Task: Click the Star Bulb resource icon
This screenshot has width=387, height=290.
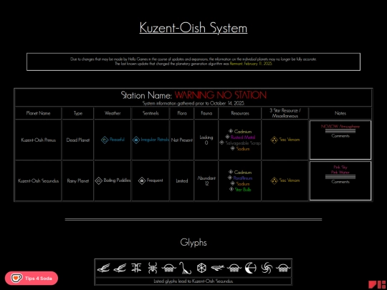Action: click(231, 189)
